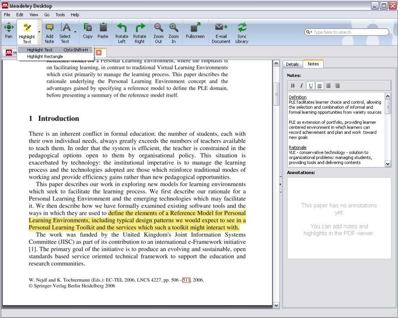Choose Highlight Rectangle from dropdown menu
Viewport: 398px width, 318px height.
pyautogui.click(x=55, y=56)
